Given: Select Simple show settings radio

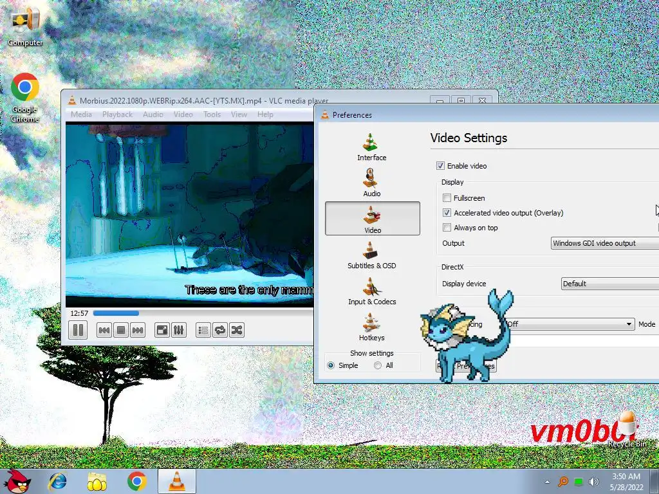Looking at the screenshot, I should pyautogui.click(x=331, y=365).
